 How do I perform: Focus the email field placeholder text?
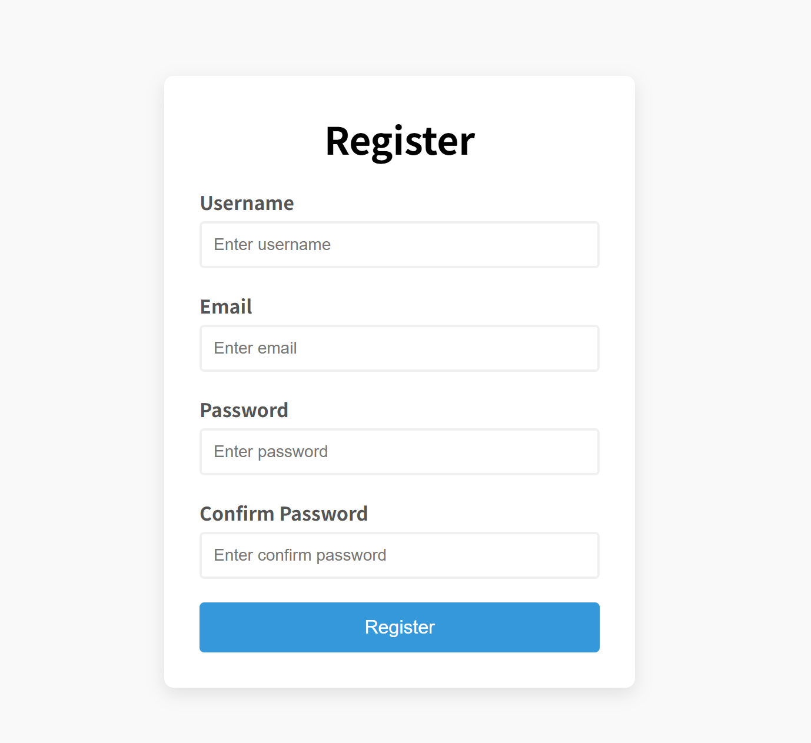coord(255,348)
